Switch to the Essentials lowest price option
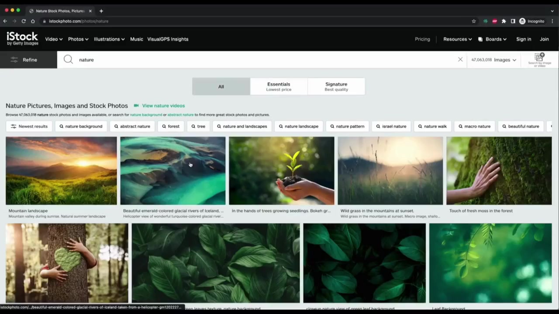This screenshot has width=559, height=314. (279, 86)
